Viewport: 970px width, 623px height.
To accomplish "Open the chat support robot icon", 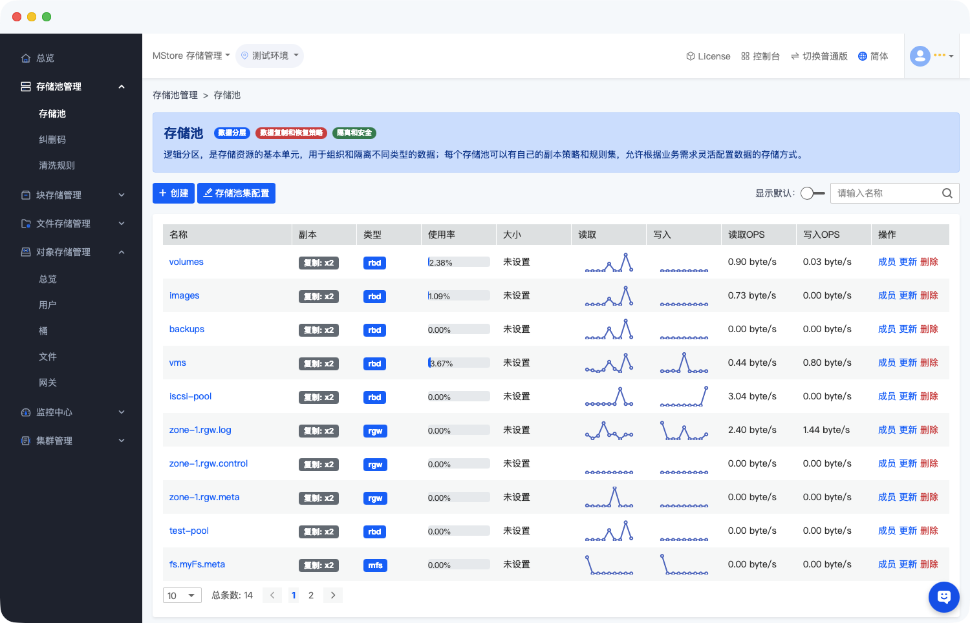I will point(943,597).
